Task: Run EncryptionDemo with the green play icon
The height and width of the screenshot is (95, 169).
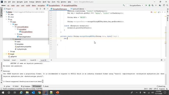Action: (146, 5)
